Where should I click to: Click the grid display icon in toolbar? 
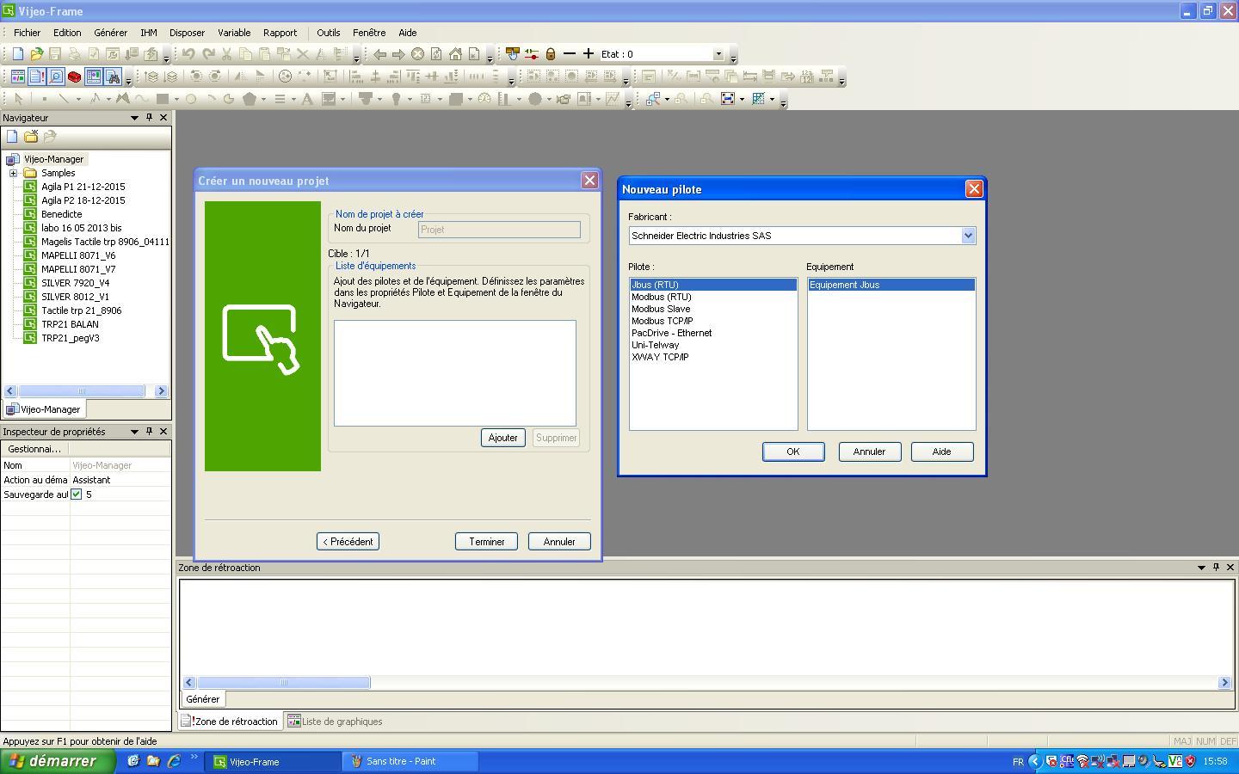(x=758, y=99)
